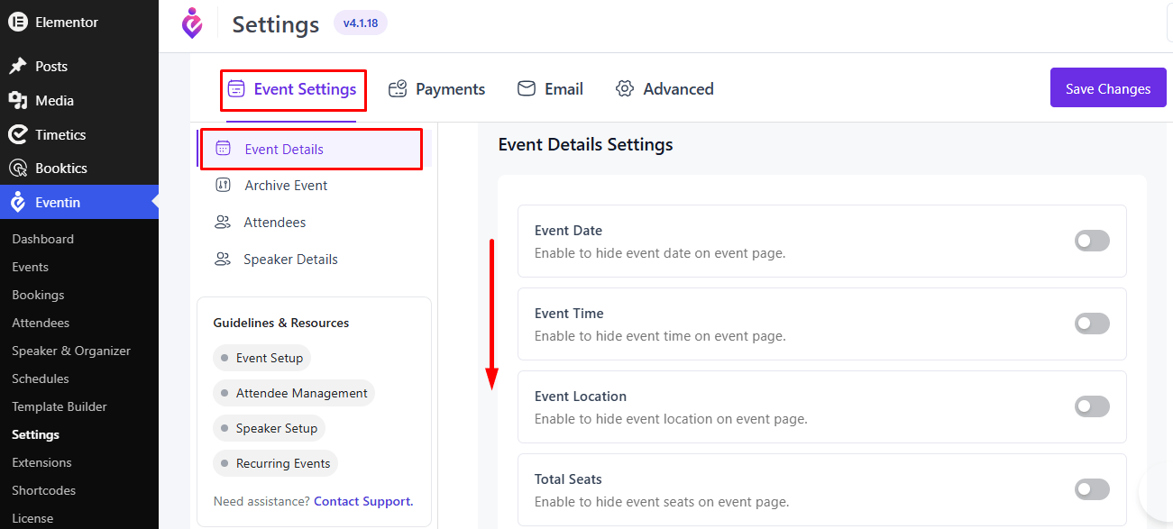Click the Media library icon
Image resolution: width=1173 pixels, height=529 pixels.
coord(17,101)
